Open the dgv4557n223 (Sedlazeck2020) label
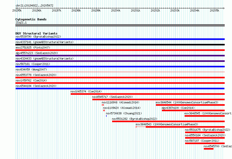Screen dimensions: 232x159 click(x=37, y=53)
